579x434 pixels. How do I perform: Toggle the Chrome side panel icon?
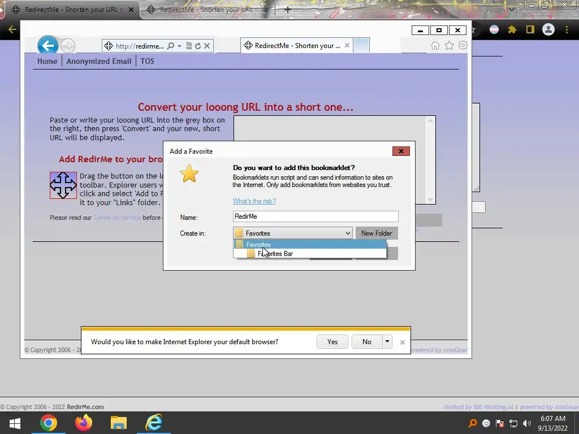pyautogui.click(x=530, y=29)
